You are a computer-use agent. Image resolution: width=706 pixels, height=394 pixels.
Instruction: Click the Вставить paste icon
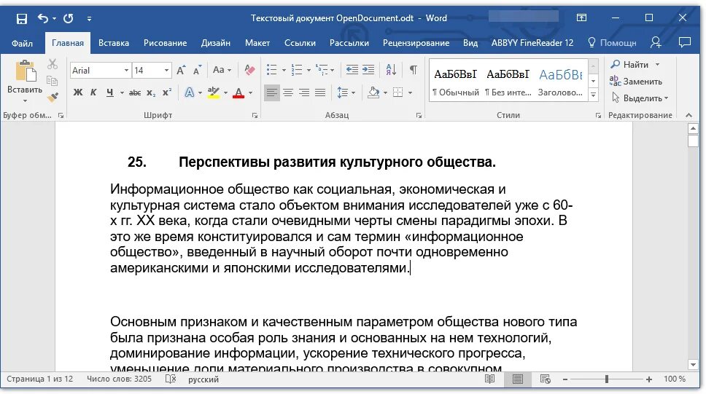pos(26,72)
